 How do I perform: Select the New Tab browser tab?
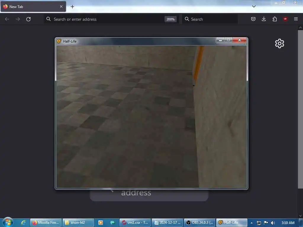tap(33, 7)
